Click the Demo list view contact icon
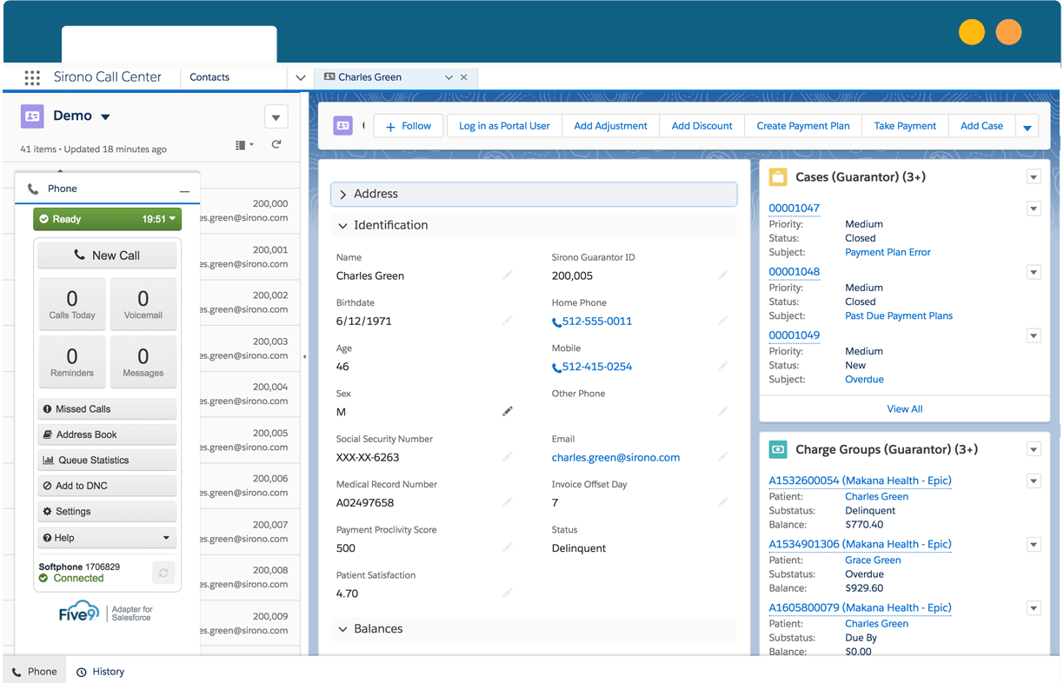The image size is (1064, 683). (32, 116)
